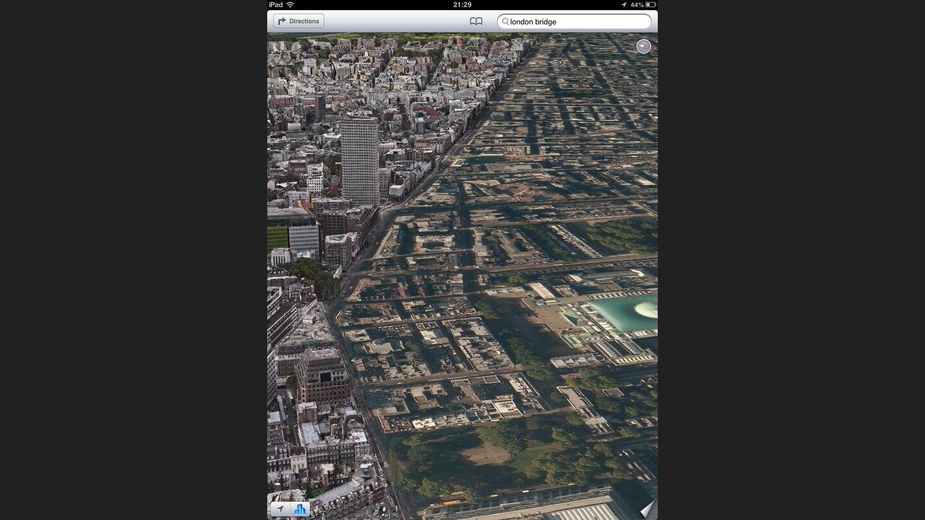Enable location tracking with the arrow button
Viewport: 925px width, 520px height.
click(x=281, y=508)
